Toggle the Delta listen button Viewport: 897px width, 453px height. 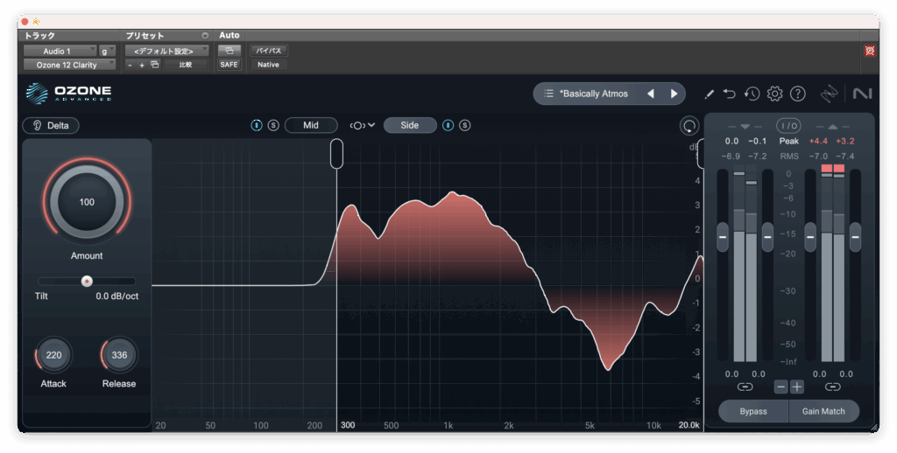[x=51, y=125]
